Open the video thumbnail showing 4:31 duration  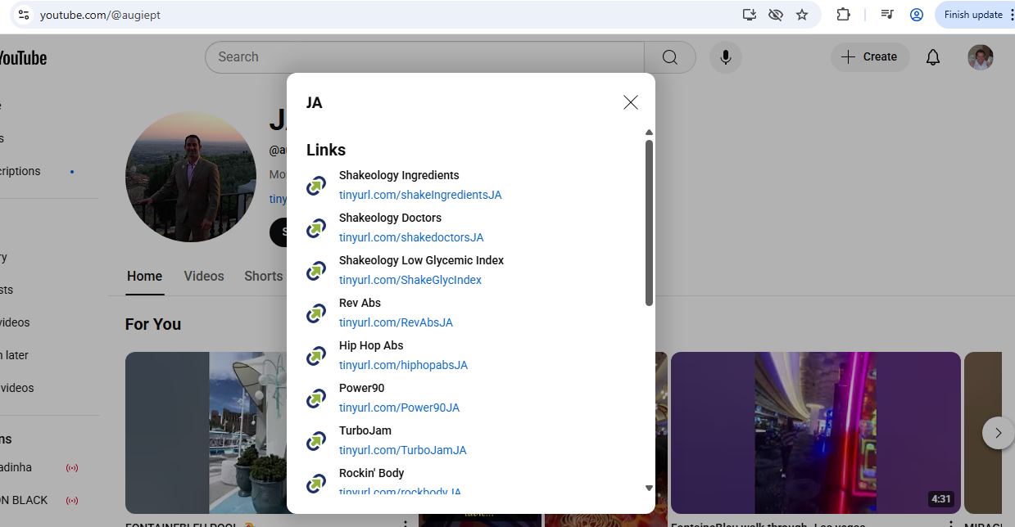(x=815, y=433)
